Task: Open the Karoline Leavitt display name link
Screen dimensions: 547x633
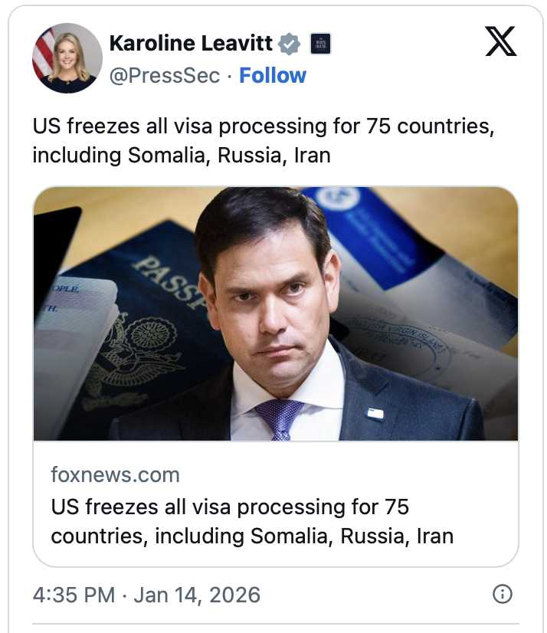Action: click(x=191, y=43)
